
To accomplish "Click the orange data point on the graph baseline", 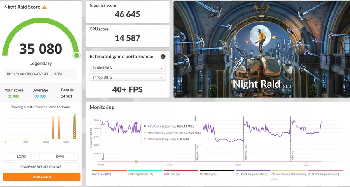I will 136,162.
